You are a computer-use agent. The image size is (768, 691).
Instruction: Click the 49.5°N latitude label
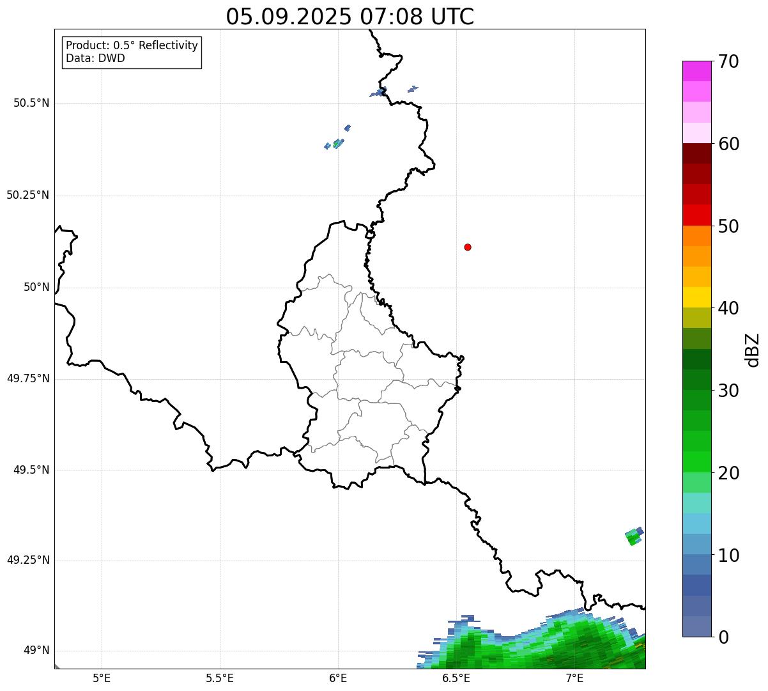click(31, 470)
